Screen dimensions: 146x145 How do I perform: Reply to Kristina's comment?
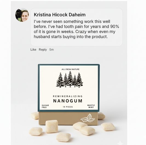[x=43, y=50]
